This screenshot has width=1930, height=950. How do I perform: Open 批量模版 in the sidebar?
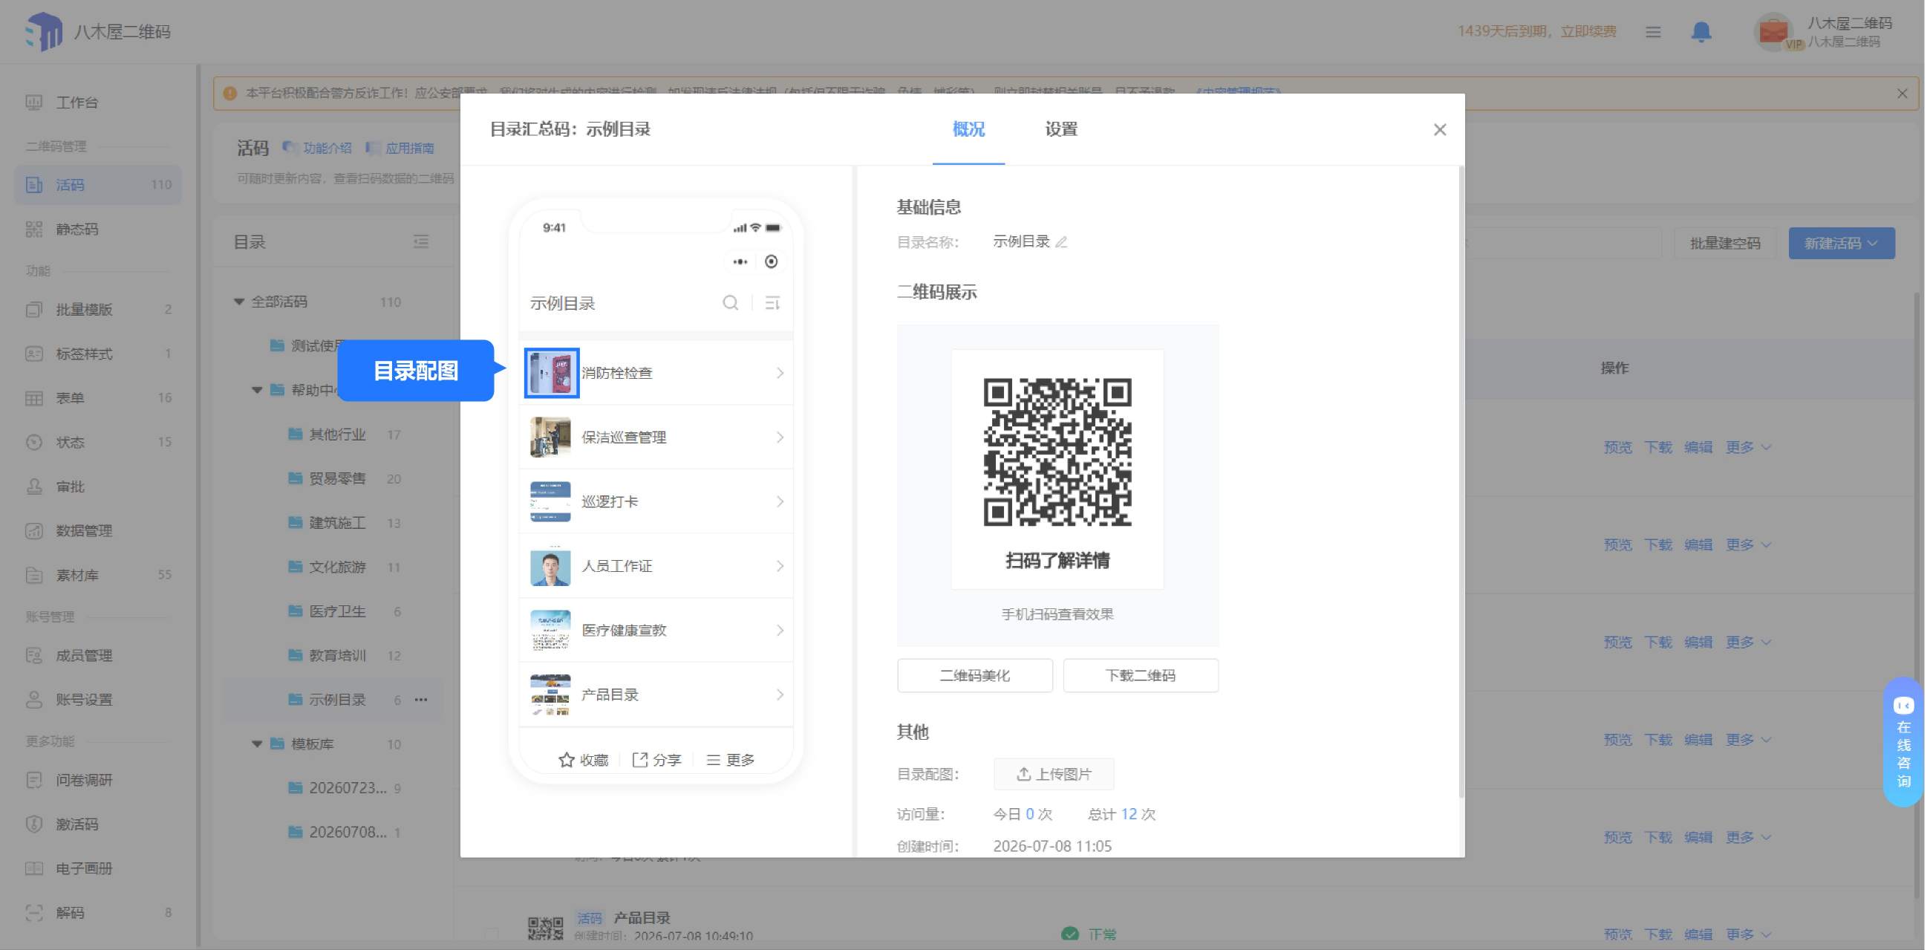(97, 310)
